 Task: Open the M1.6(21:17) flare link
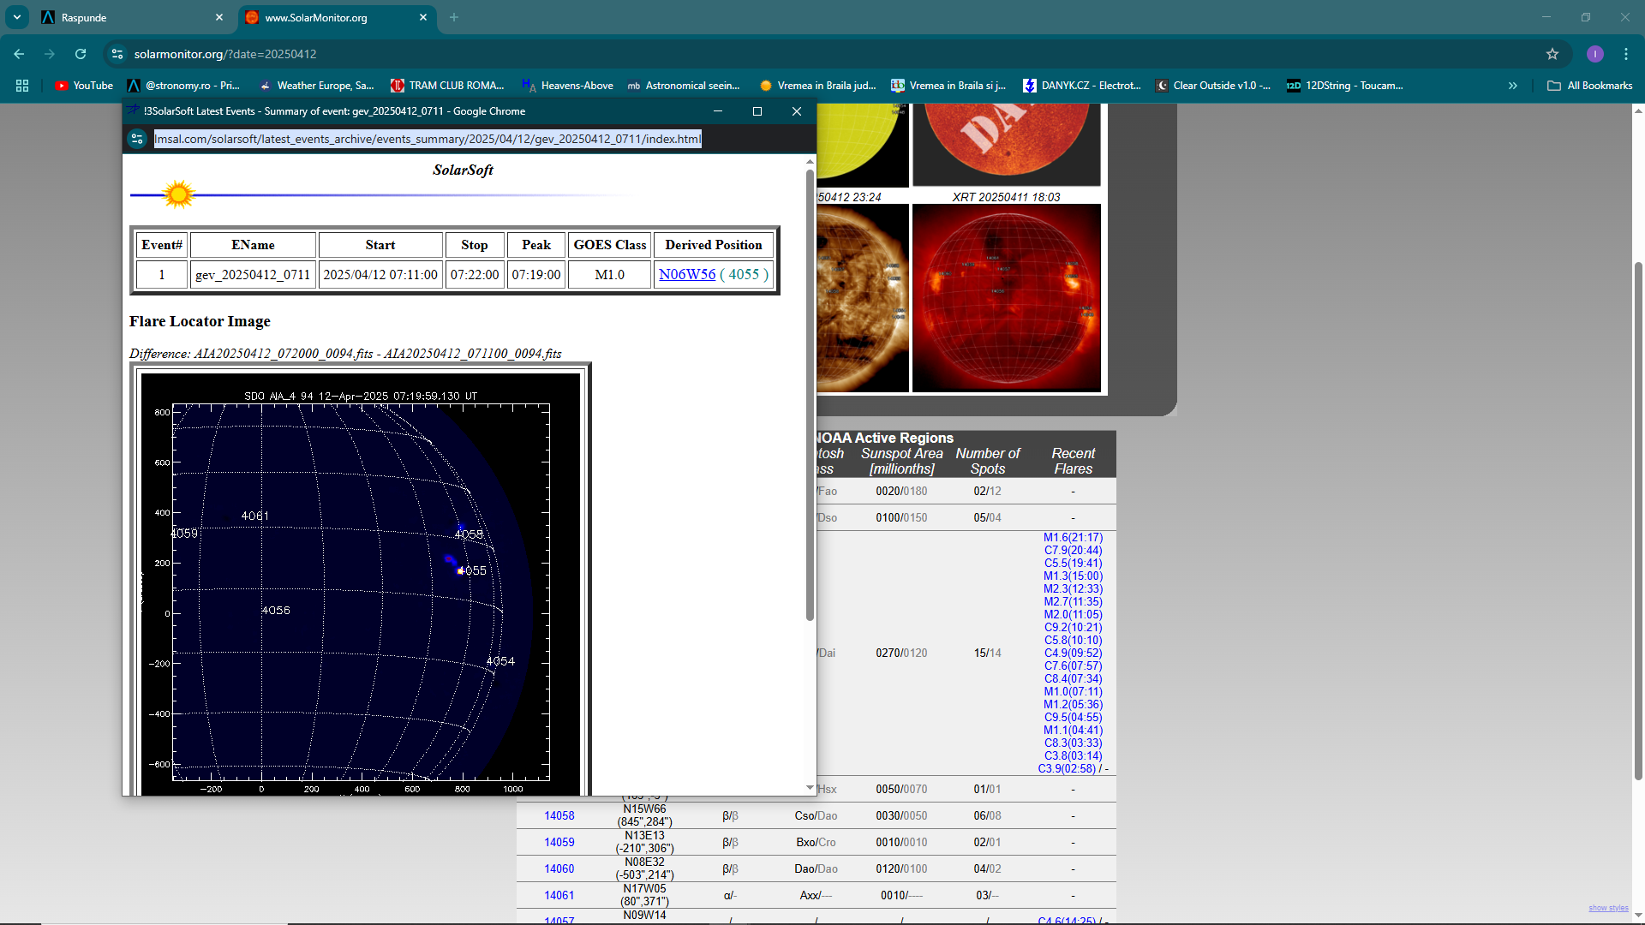pos(1073,538)
